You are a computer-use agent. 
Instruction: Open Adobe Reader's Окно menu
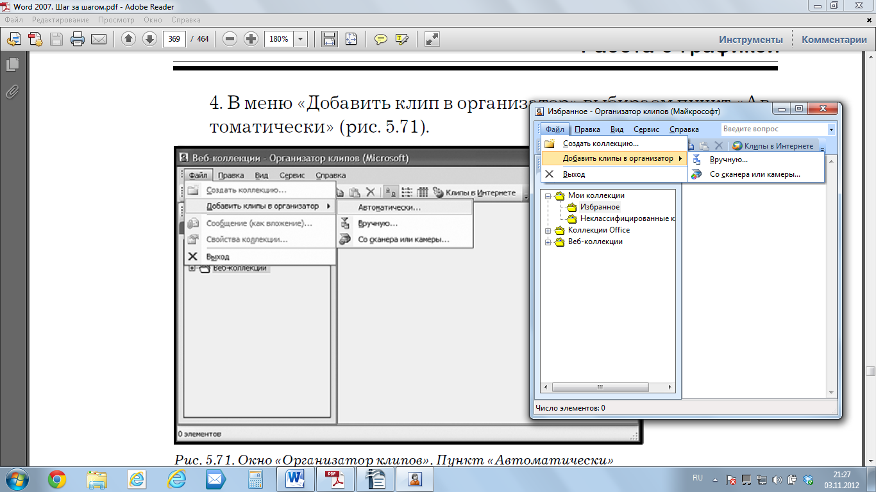[153, 20]
